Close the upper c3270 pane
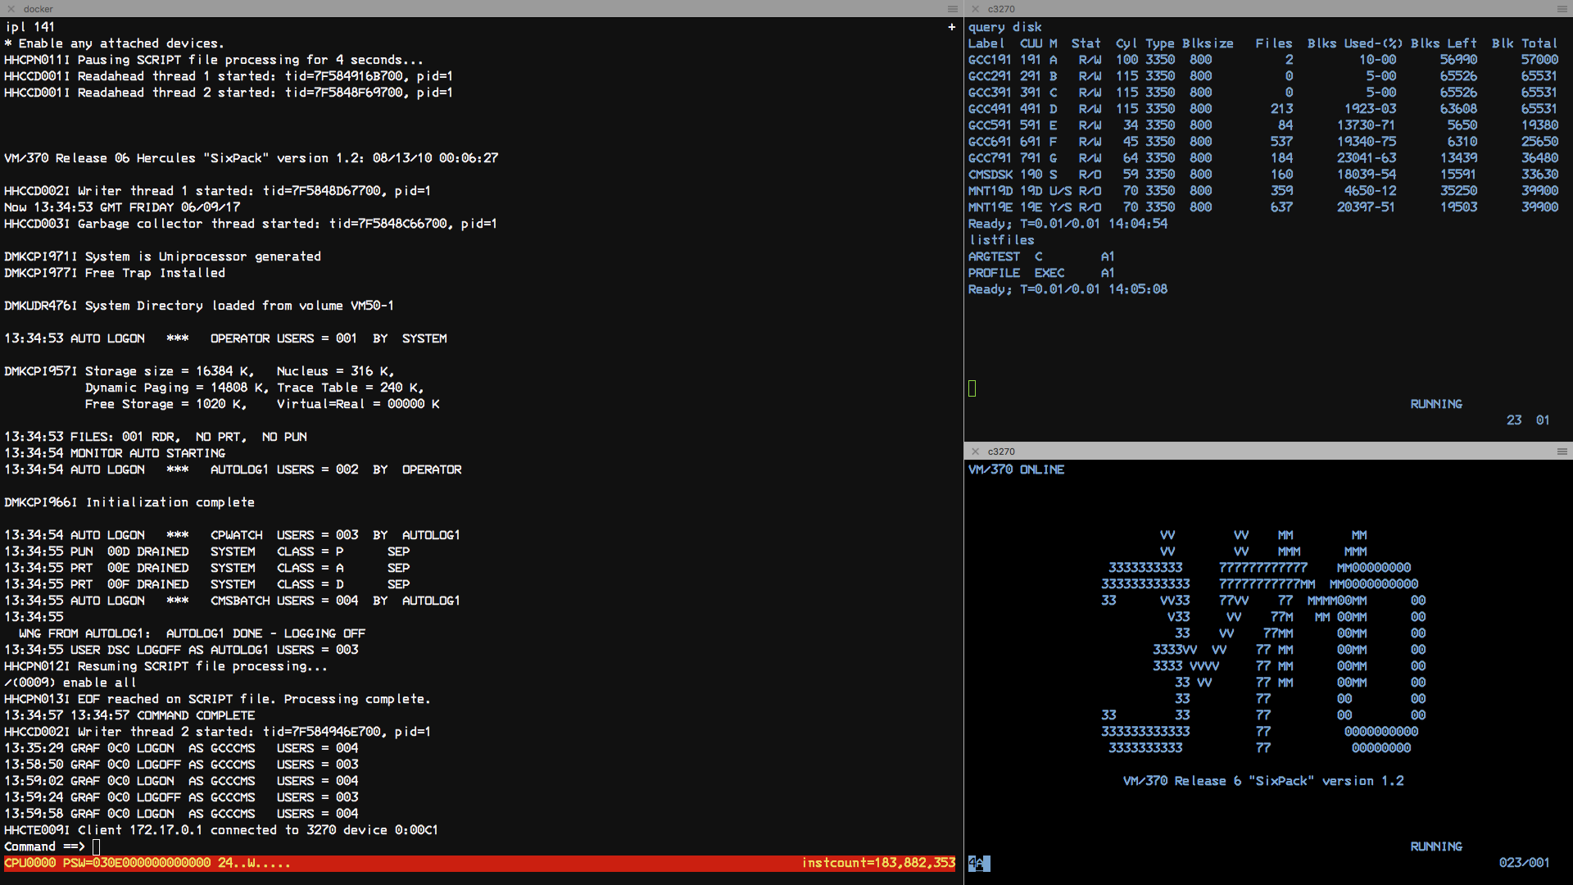This screenshot has height=885, width=1573. (x=975, y=9)
